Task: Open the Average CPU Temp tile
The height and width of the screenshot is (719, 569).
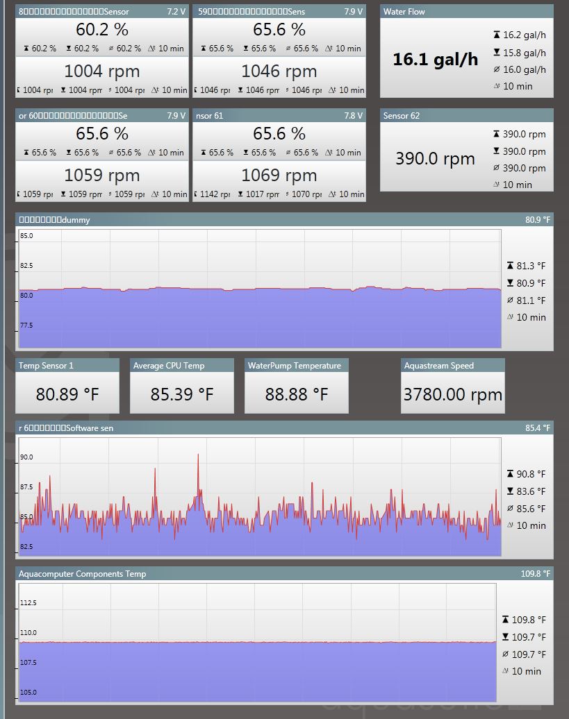Action: (182, 386)
